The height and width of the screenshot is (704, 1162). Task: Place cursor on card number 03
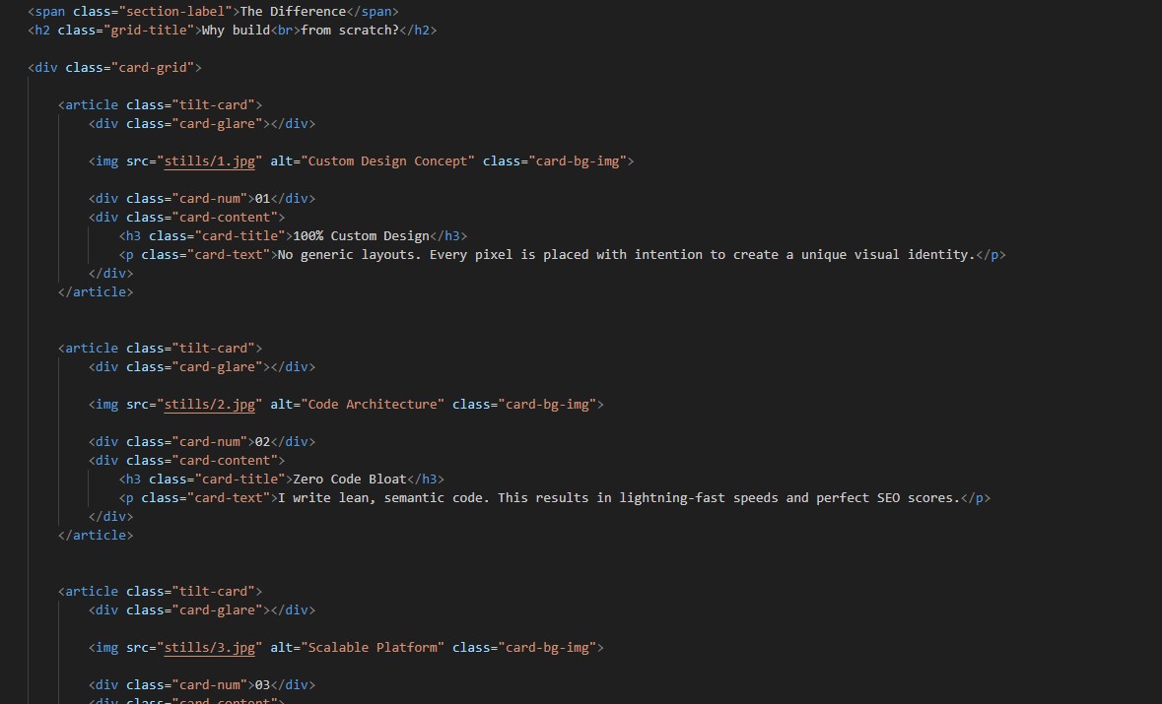coord(262,684)
